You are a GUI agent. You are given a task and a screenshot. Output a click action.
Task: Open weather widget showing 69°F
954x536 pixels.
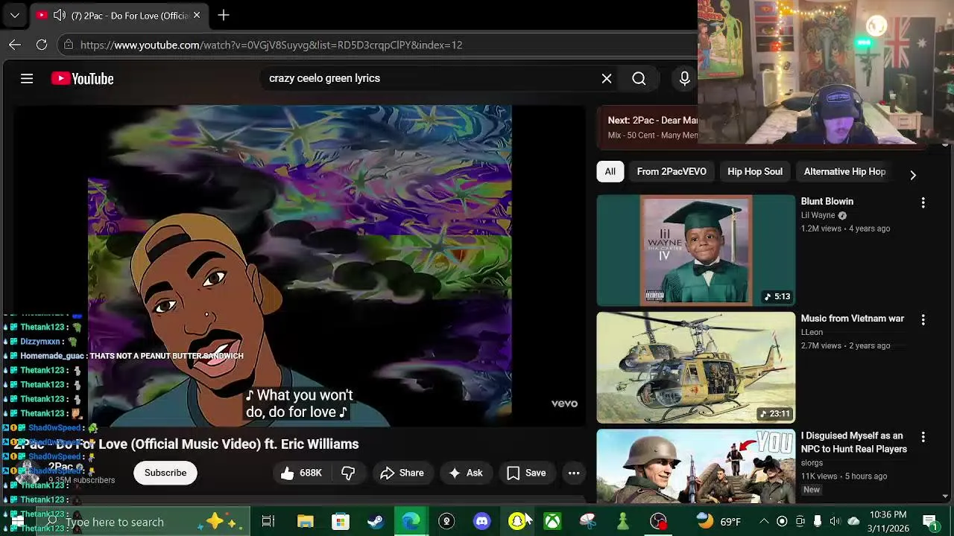coord(719,521)
